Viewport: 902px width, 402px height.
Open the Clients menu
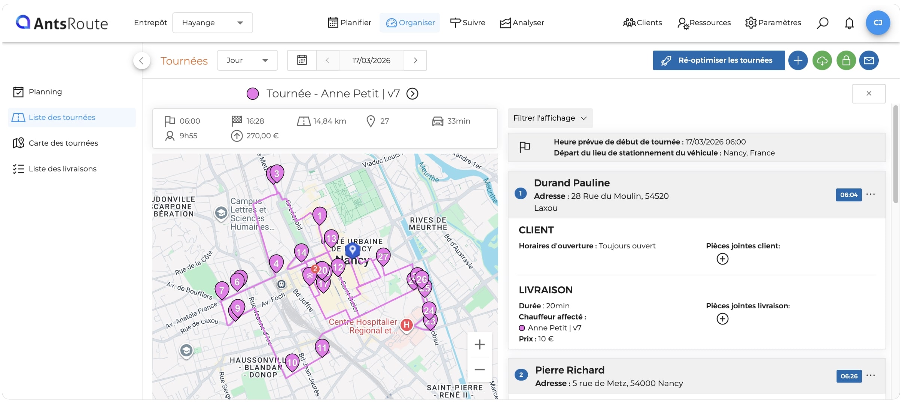642,23
